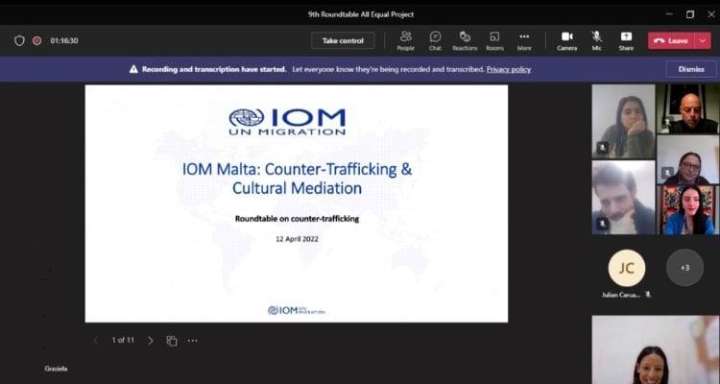Screen dimensions: 720x384
Task: Close the Teams meeting window
Action: 711,14
